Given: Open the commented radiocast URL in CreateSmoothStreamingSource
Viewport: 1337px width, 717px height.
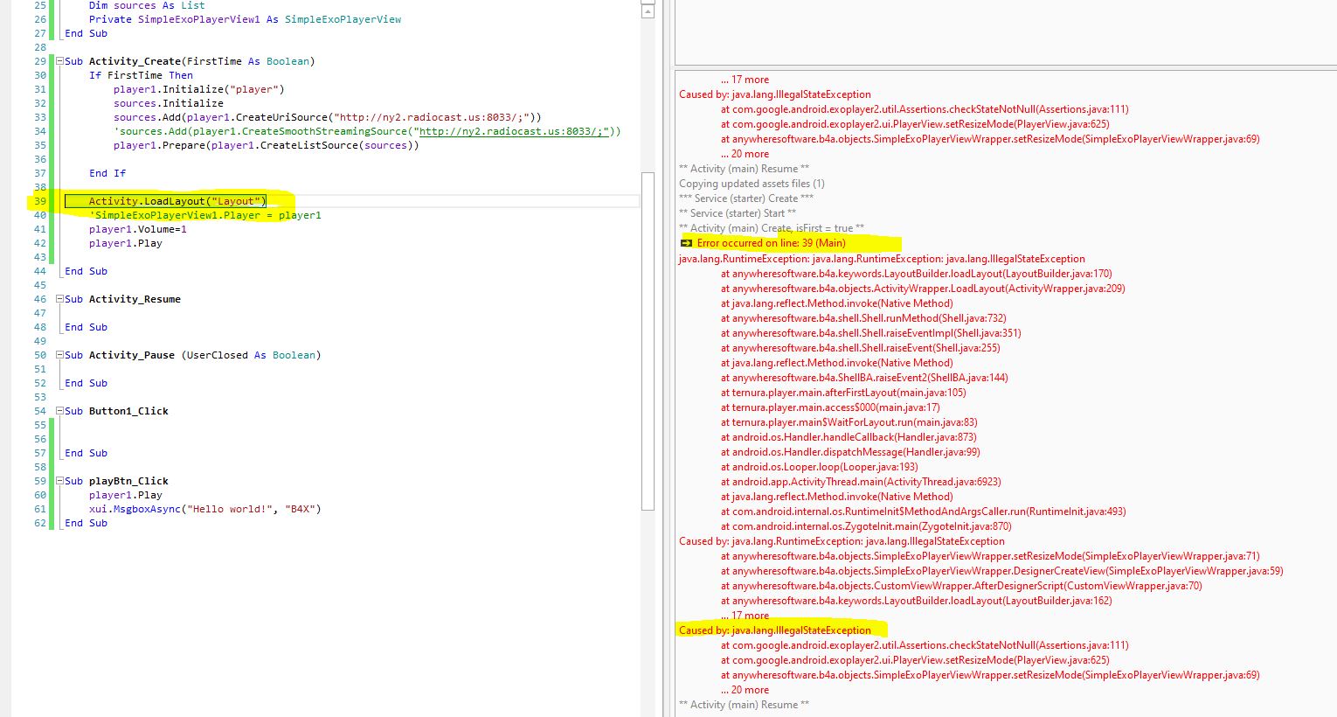Looking at the screenshot, I should point(514,131).
